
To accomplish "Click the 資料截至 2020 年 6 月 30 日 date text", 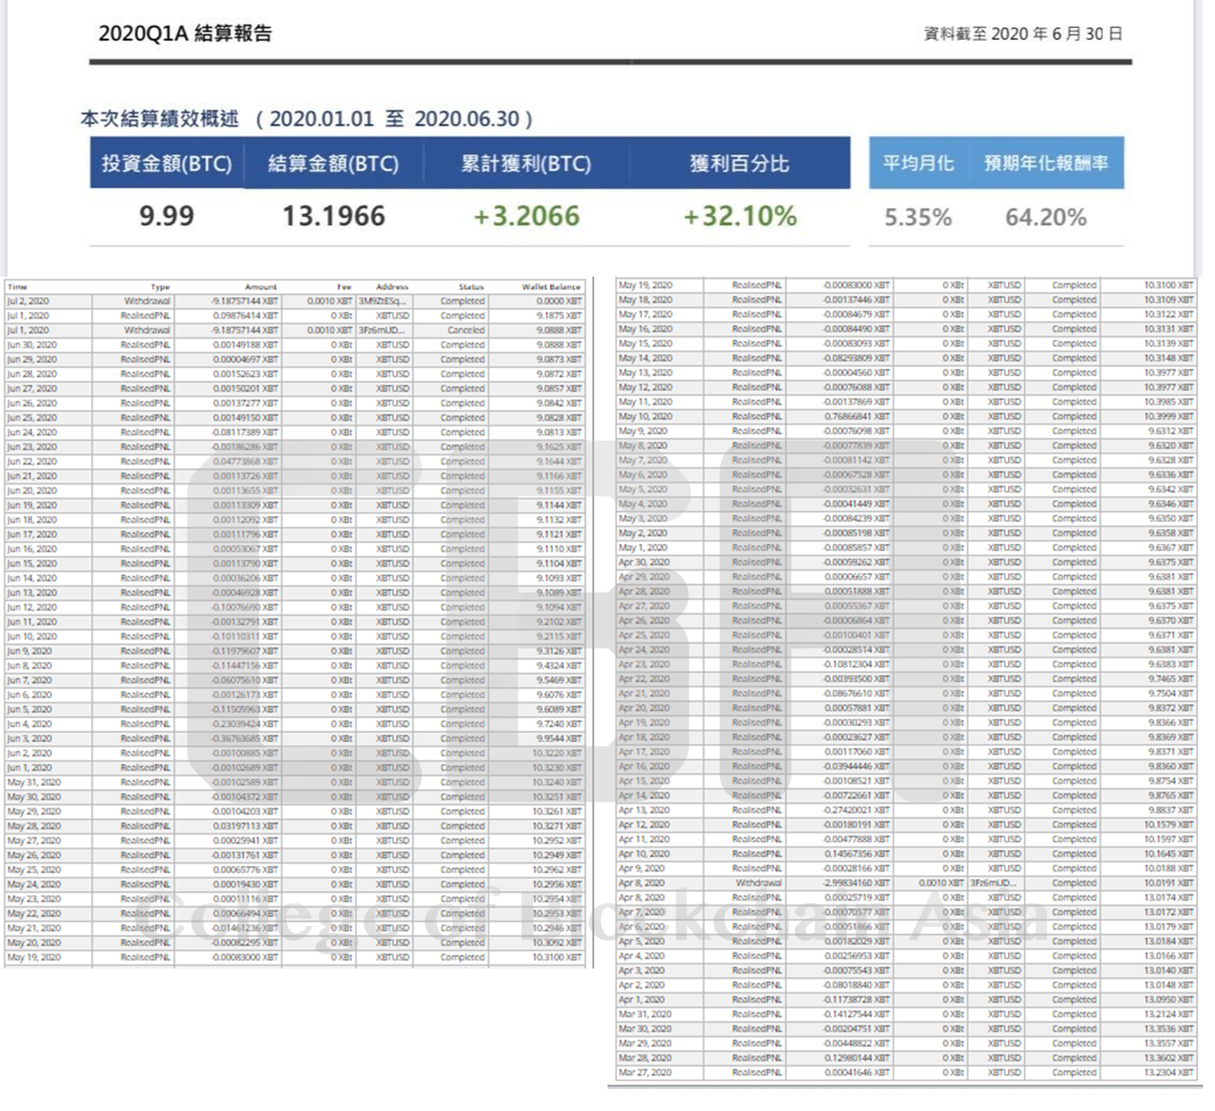I will 1023,34.
